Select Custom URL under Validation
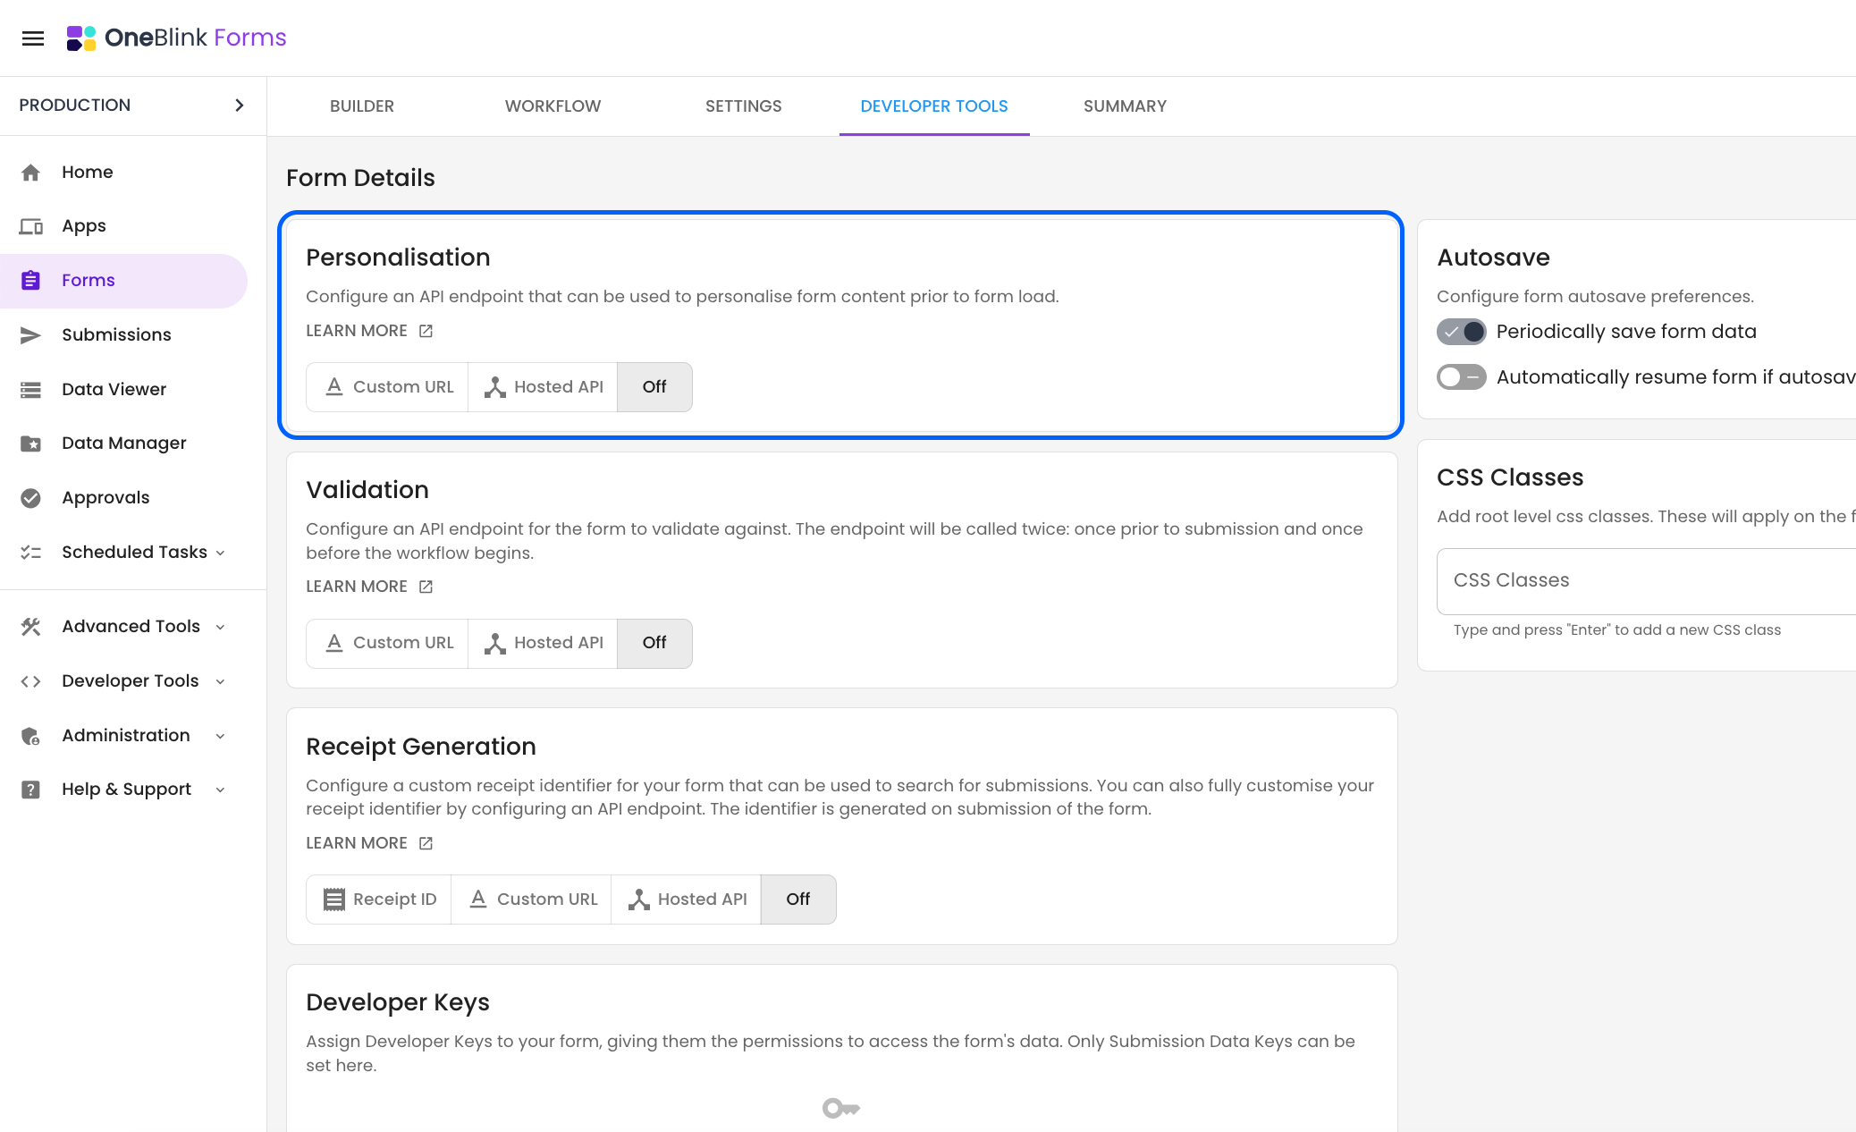This screenshot has height=1132, width=1856. click(388, 643)
